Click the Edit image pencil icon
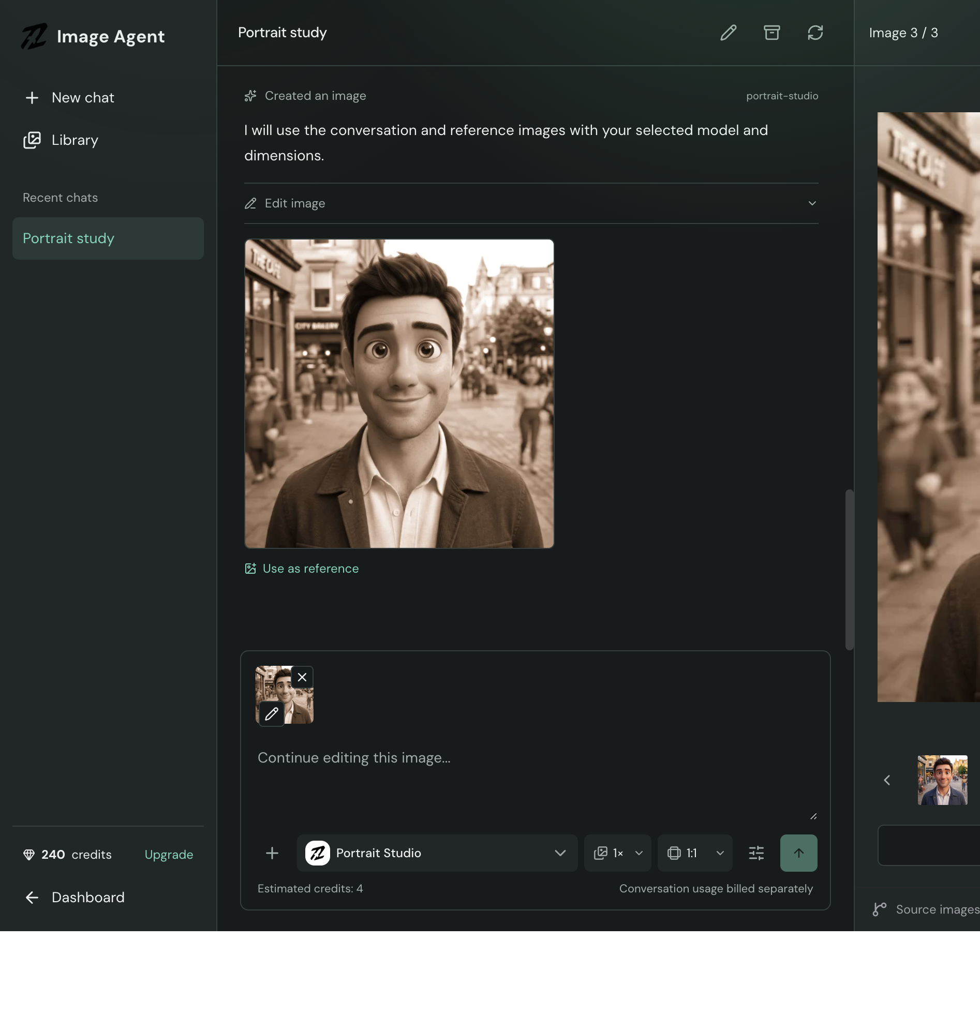 tap(251, 203)
